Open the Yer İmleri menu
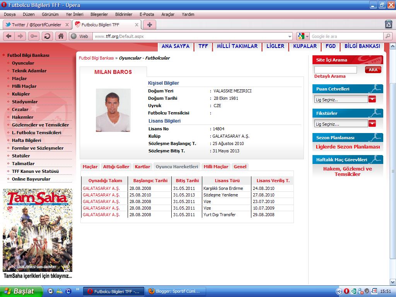396x297 pixels. coord(75,14)
